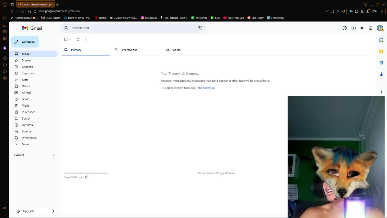Open the Program Policies link

226,173
